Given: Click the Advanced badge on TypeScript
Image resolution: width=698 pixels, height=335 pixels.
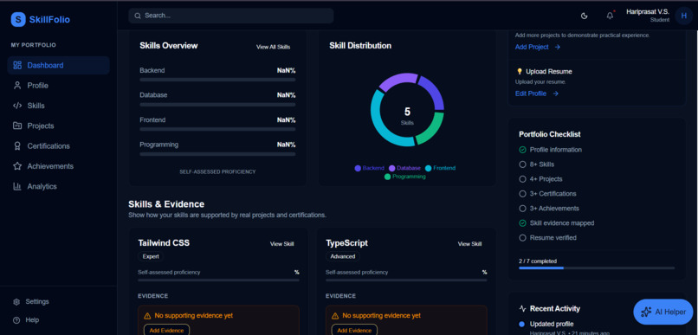Looking at the screenshot, I should [343, 257].
